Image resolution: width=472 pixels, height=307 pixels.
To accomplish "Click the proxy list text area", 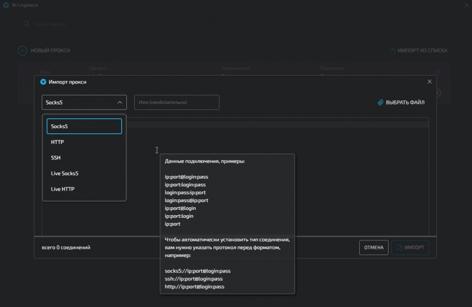I will coord(235,176).
